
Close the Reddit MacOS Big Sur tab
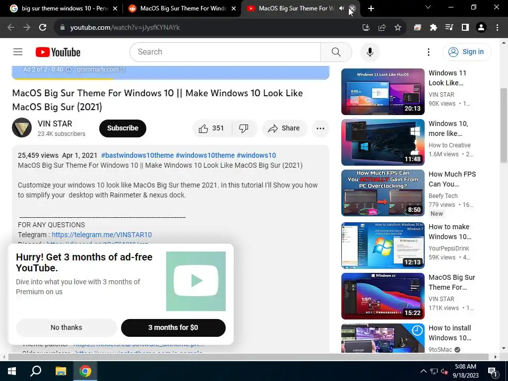[234, 8]
